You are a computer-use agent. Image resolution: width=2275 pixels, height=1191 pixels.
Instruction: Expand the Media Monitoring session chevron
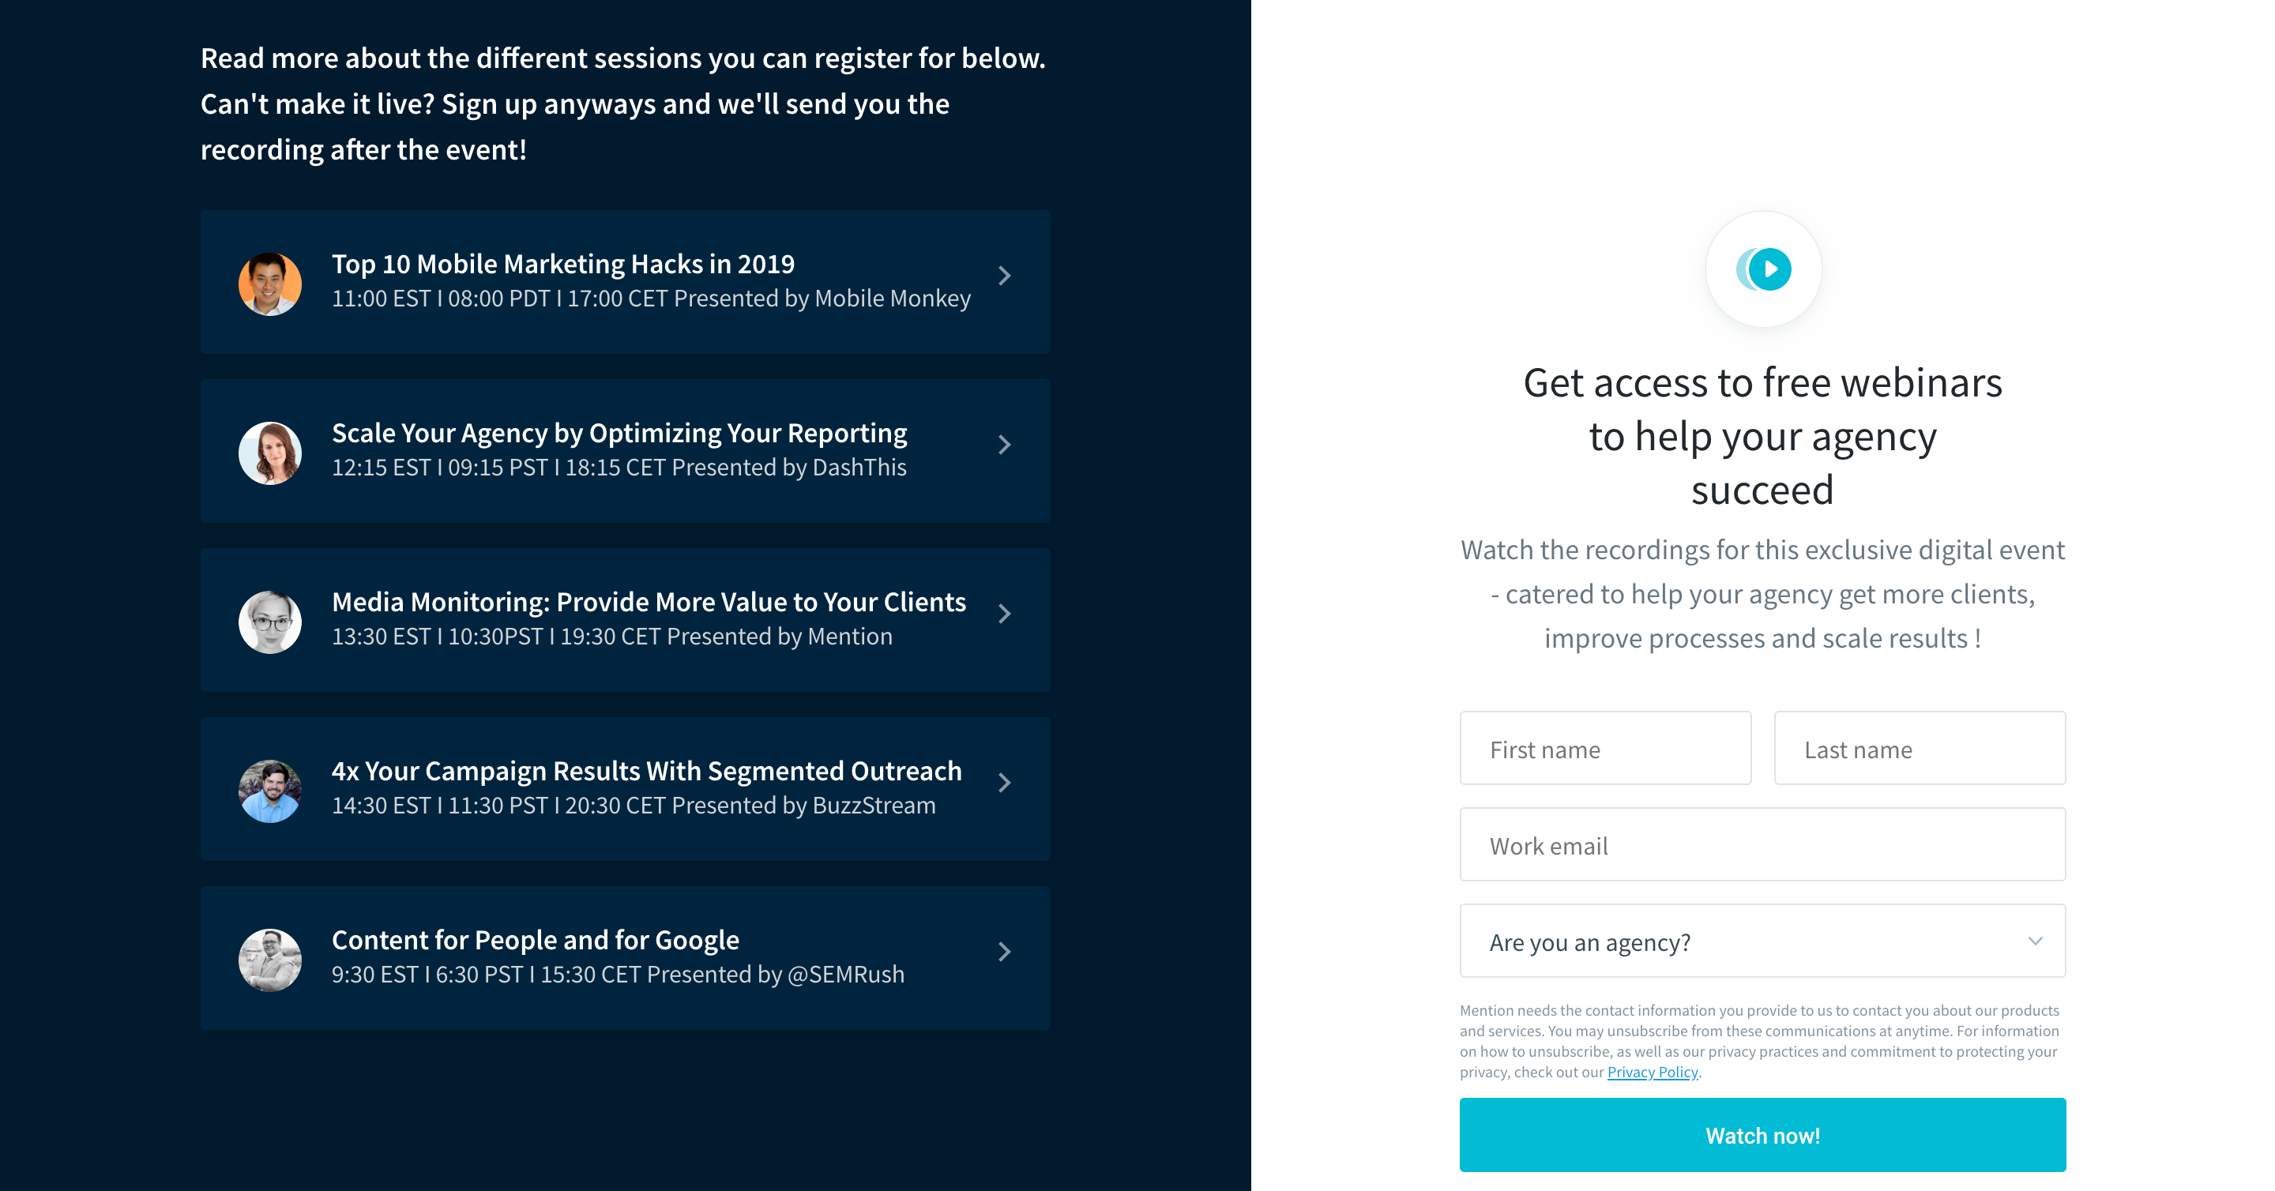1004,614
